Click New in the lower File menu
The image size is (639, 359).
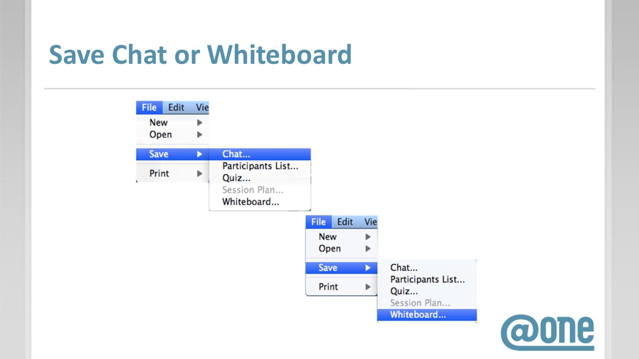[x=327, y=236]
